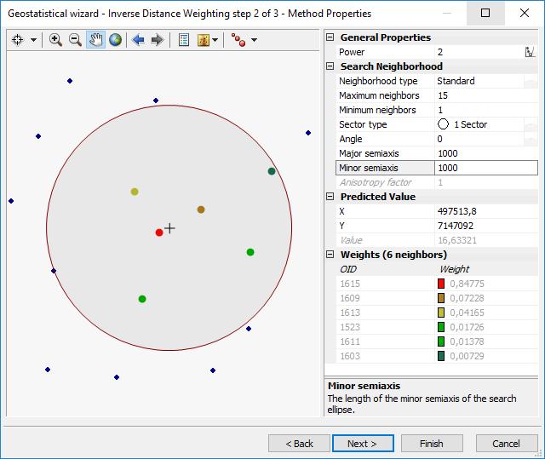Click the Finish button
The image size is (545, 459).
click(x=432, y=444)
